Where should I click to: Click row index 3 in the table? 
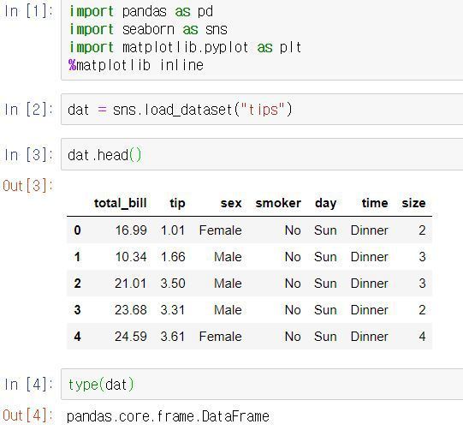click(77, 310)
